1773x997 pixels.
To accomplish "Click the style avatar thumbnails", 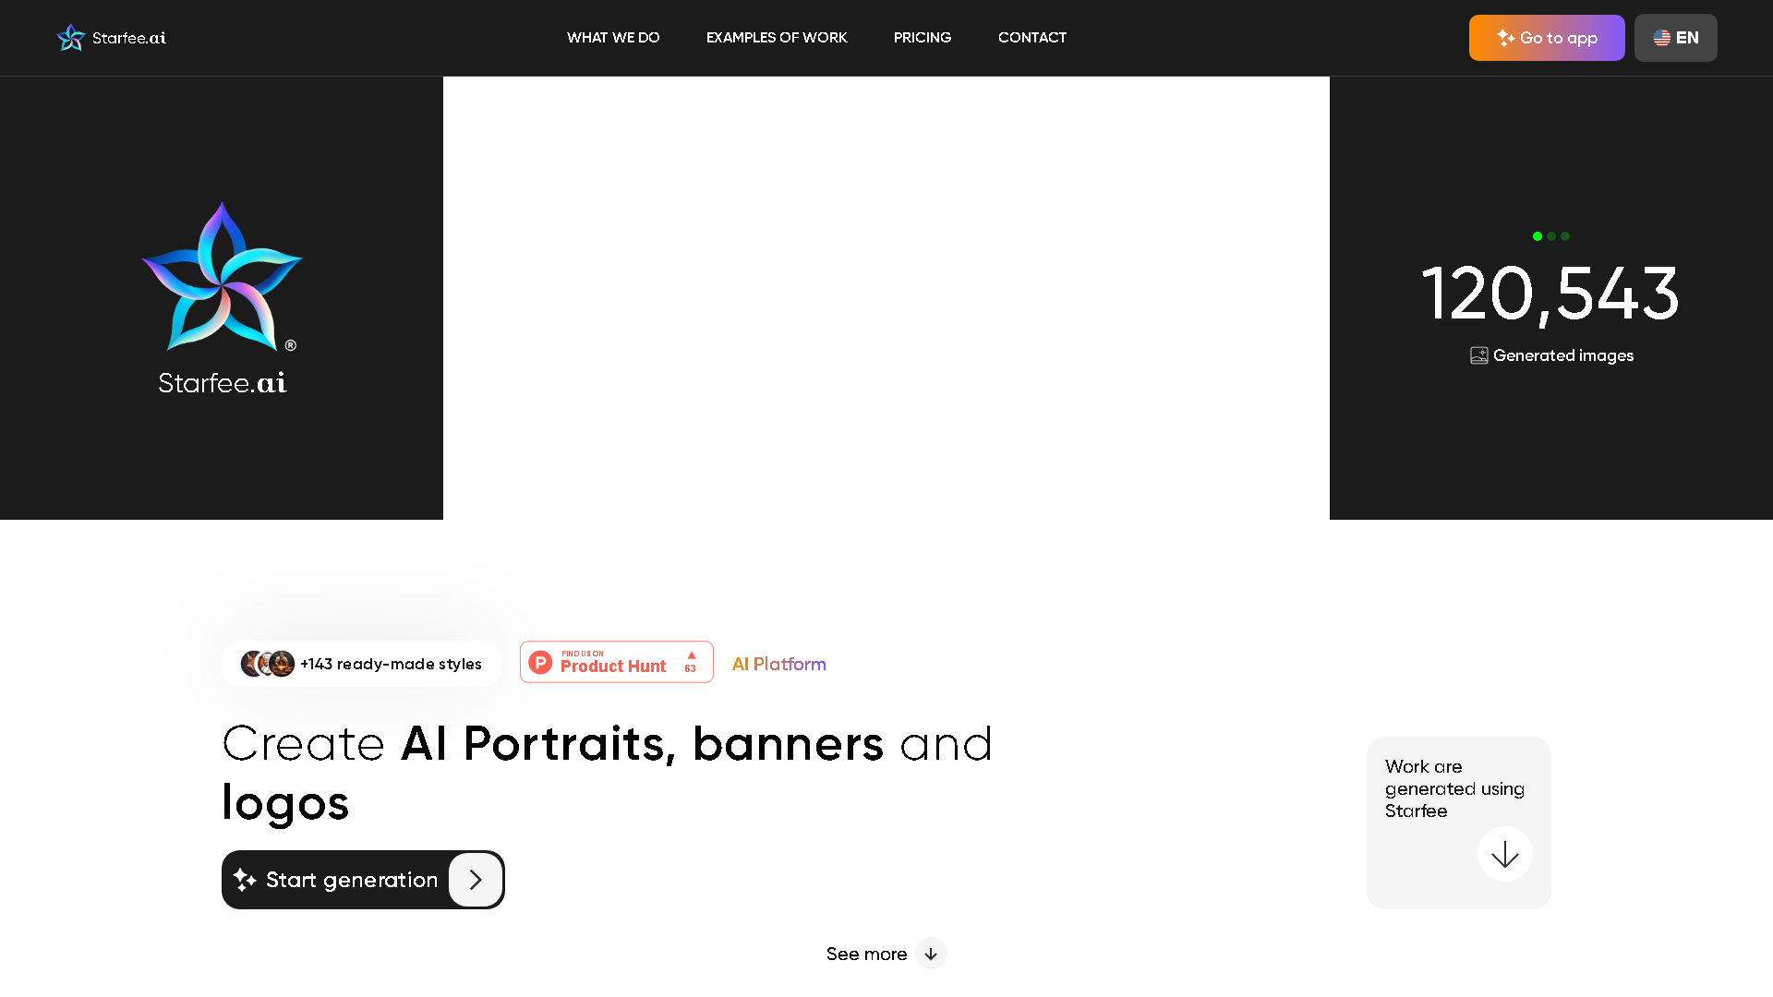I will click(268, 664).
